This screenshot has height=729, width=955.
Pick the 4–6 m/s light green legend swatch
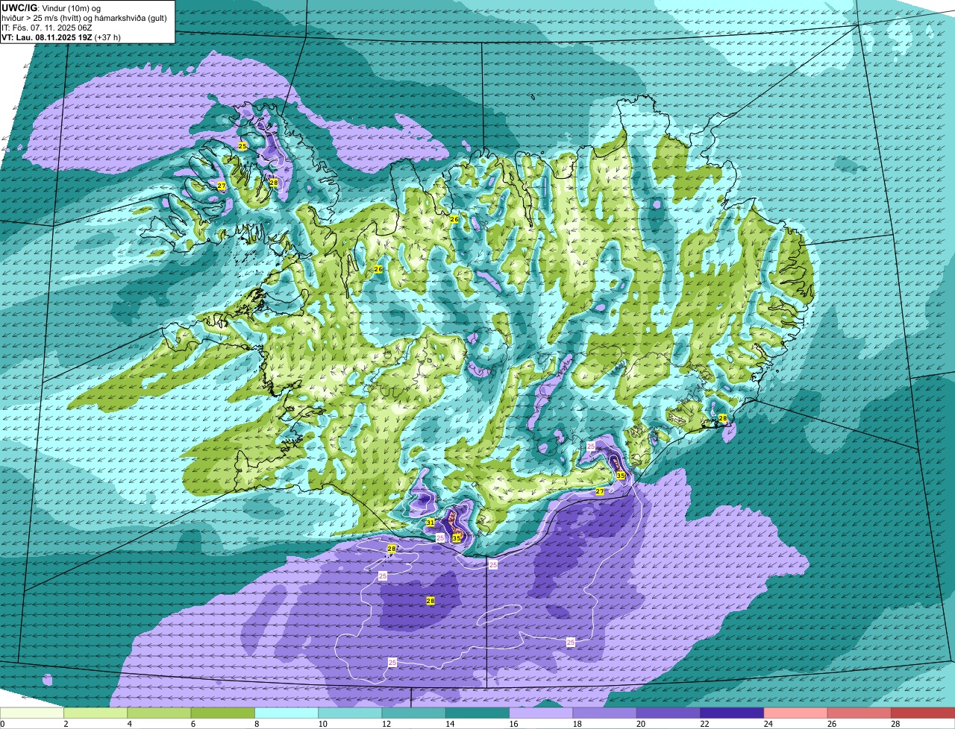159,713
